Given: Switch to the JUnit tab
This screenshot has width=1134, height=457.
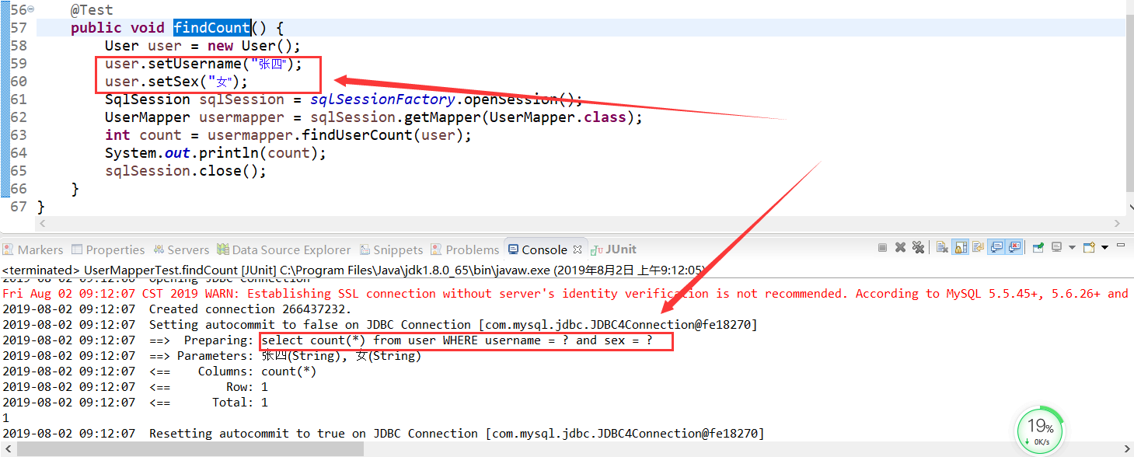Looking at the screenshot, I should pos(613,249).
